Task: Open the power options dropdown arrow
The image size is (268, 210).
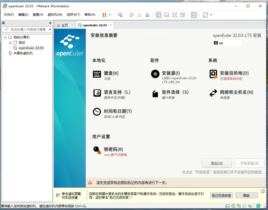Action: click(110, 15)
